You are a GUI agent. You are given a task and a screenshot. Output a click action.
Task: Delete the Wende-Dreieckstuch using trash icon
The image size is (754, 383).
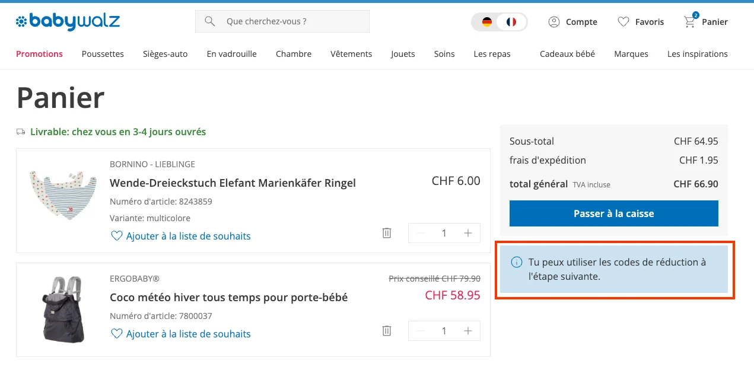tap(386, 233)
